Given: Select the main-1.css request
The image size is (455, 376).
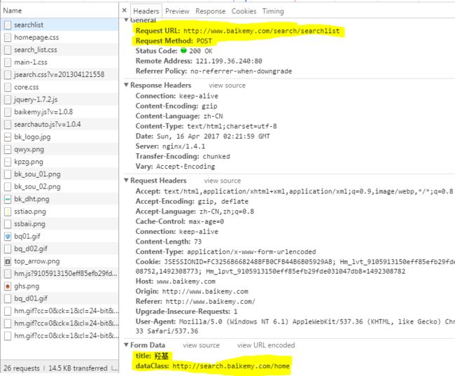Looking at the screenshot, I should pyautogui.click(x=59, y=62).
